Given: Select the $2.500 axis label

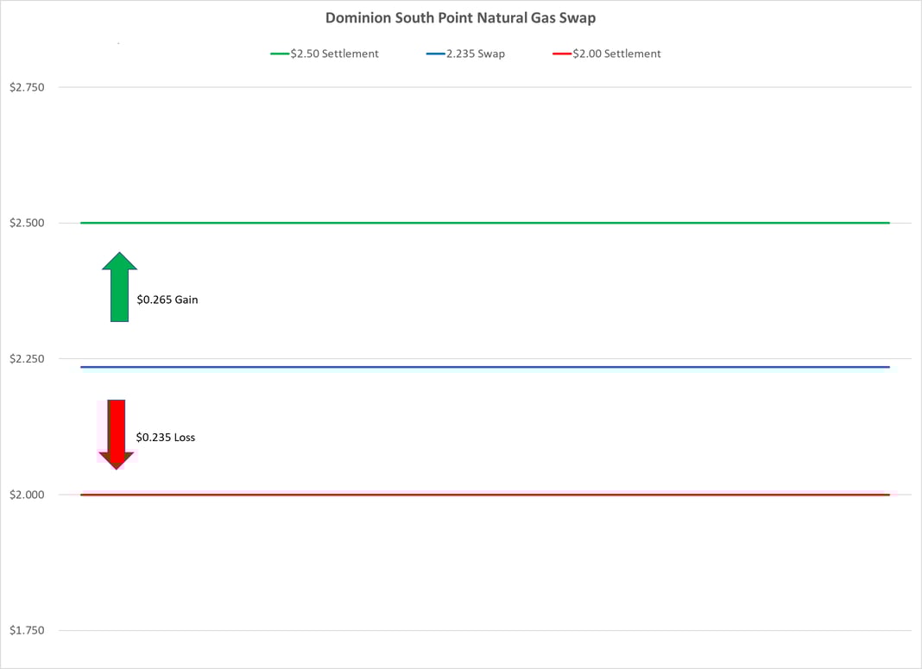Looking at the screenshot, I should (27, 222).
